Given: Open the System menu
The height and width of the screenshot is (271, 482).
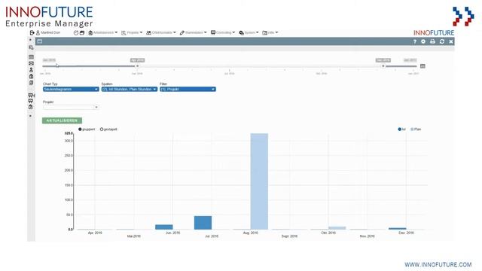Looking at the screenshot, I should 249,32.
